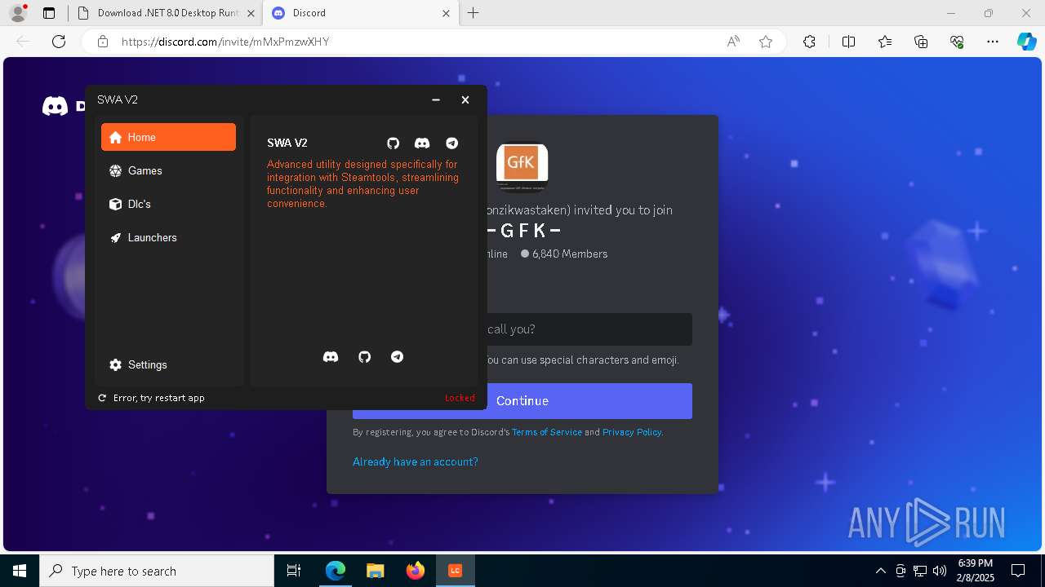1045x587 pixels.
Task: Open the Copilot sidebar icon
Action: point(1027,42)
